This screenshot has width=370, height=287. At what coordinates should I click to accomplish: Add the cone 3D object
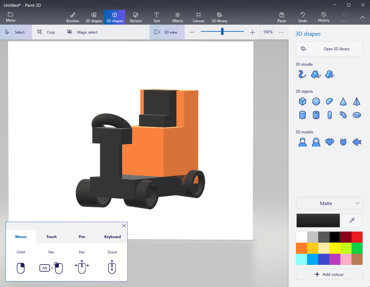point(343,101)
